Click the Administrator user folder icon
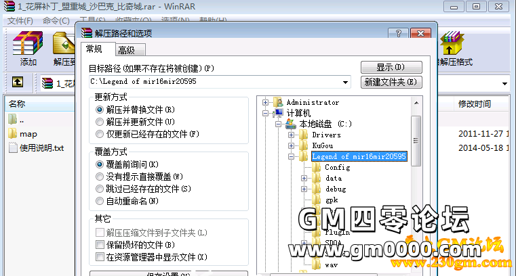Screen dimensions: 516x276 coord(278,102)
